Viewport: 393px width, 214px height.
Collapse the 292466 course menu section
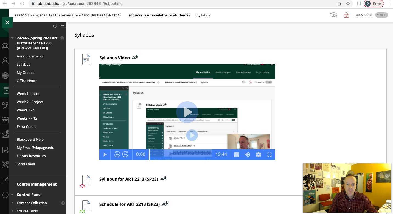(x=12, y=38)
